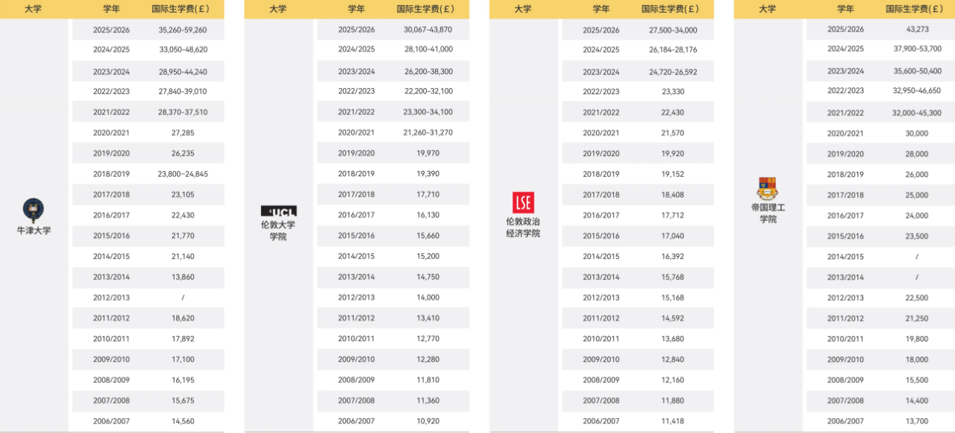The height and width of the screenshot is (433, 955).
Task: Click 国际生学费 header in the Imperial table
Action: click(917, 9)
